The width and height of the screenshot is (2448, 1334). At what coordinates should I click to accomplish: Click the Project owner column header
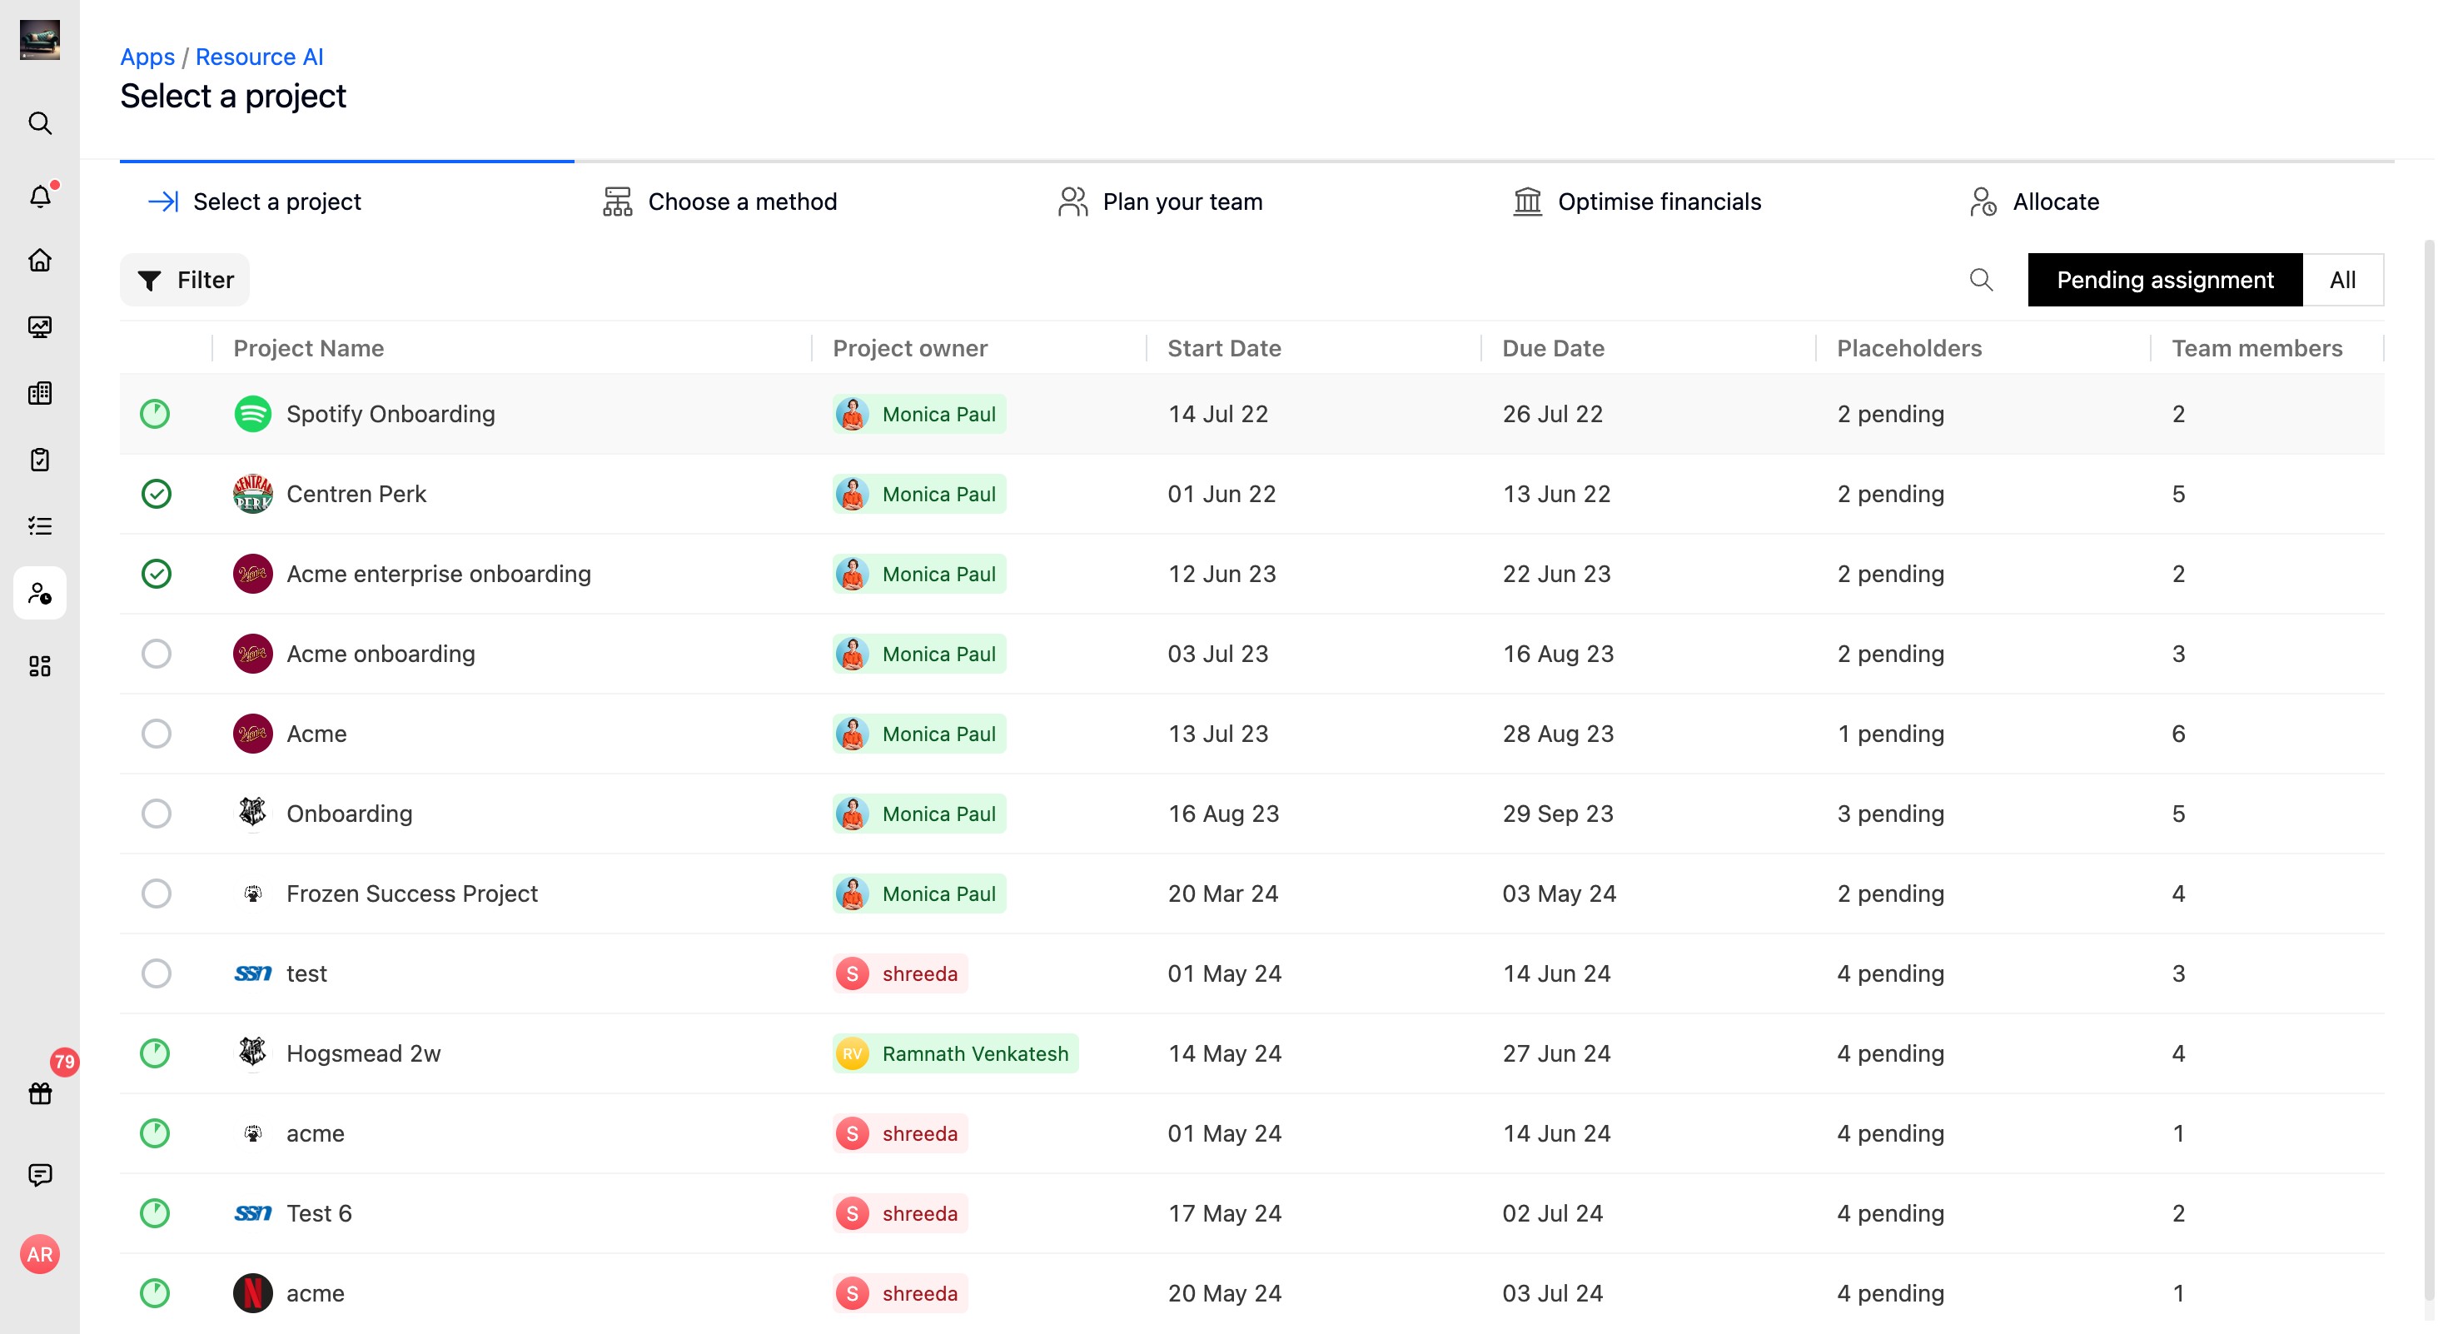[909, 348]
